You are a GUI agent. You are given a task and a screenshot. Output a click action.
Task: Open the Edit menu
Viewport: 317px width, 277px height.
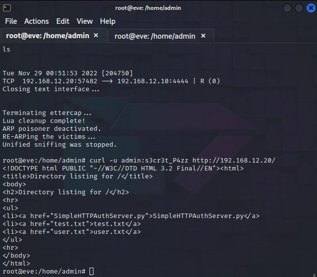tap(63, 21)
